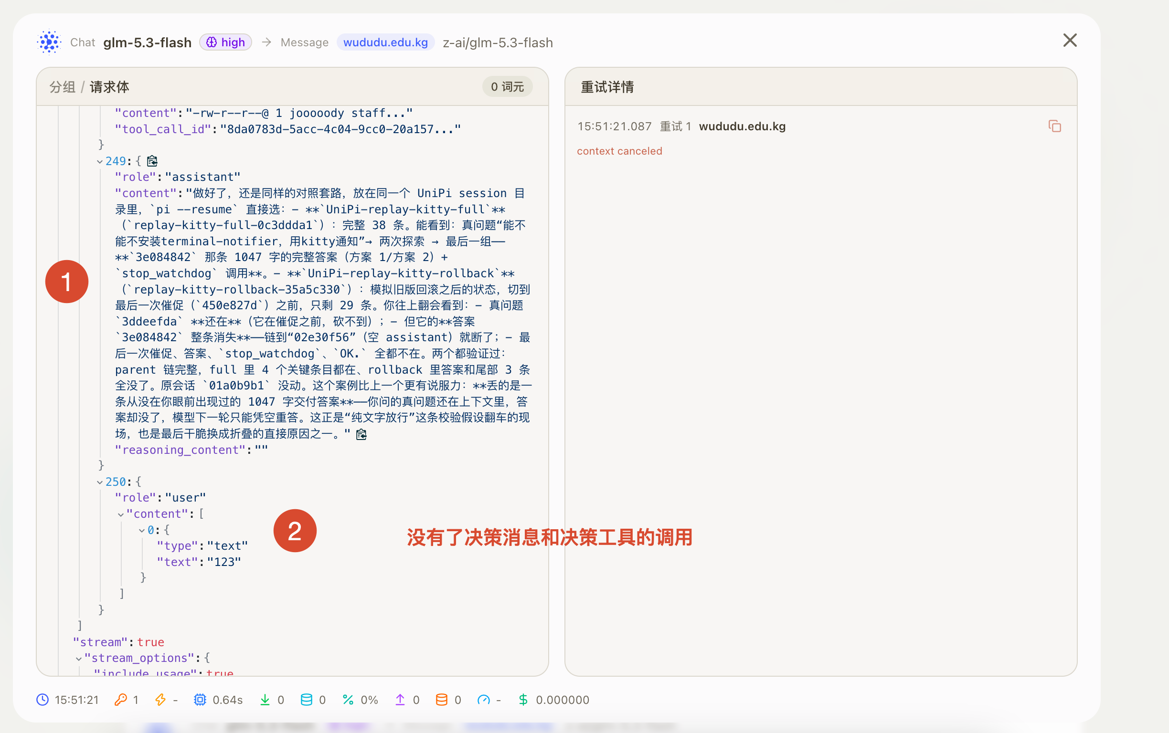
Task: Click the purple upload arrow icon
Action: [400, 700]
